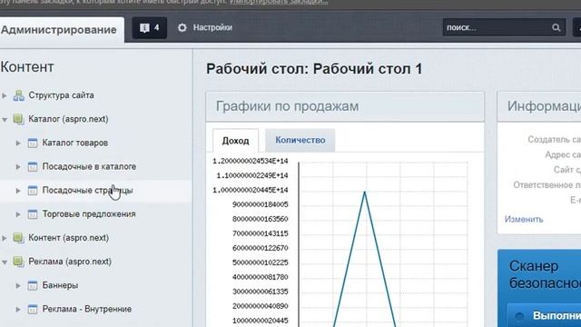Image resolution: width=581 pixels, height=327 pixels.
Task: Click the Реклама (aspro.next) folder icon
Action: pyautogui.click(x=18, y=262)
